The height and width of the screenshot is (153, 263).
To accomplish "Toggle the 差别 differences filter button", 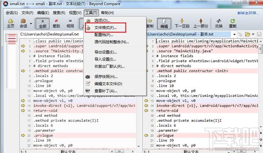I will [x=56, y=23].
